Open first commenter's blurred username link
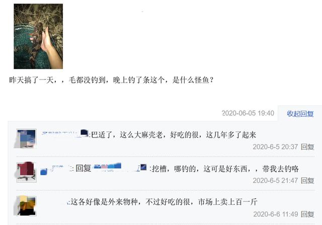Viewport: 322px width, 225px height. pos(61,134)
